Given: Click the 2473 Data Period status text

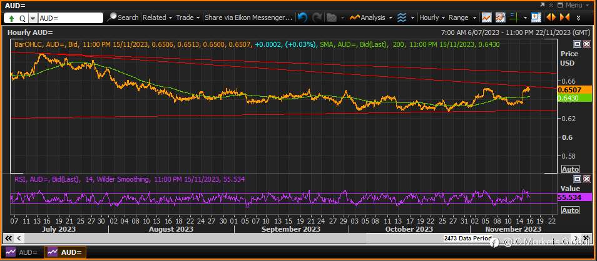Looking at the screenshot, I should [x=467, y=238].
